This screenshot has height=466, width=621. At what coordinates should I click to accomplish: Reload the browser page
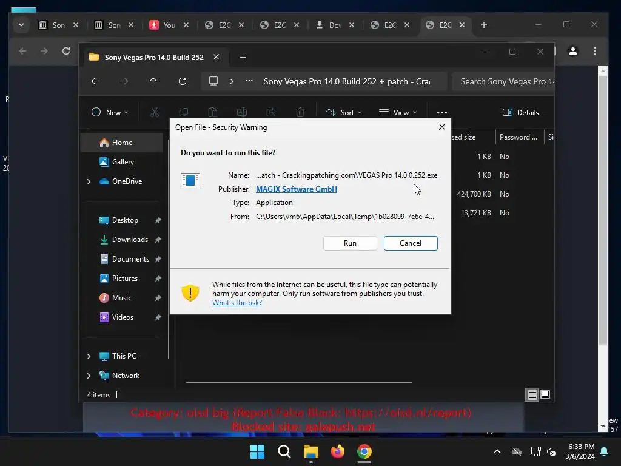66,51
